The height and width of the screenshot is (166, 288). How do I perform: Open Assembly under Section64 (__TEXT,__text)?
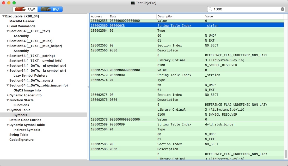(x=21, y=36)
